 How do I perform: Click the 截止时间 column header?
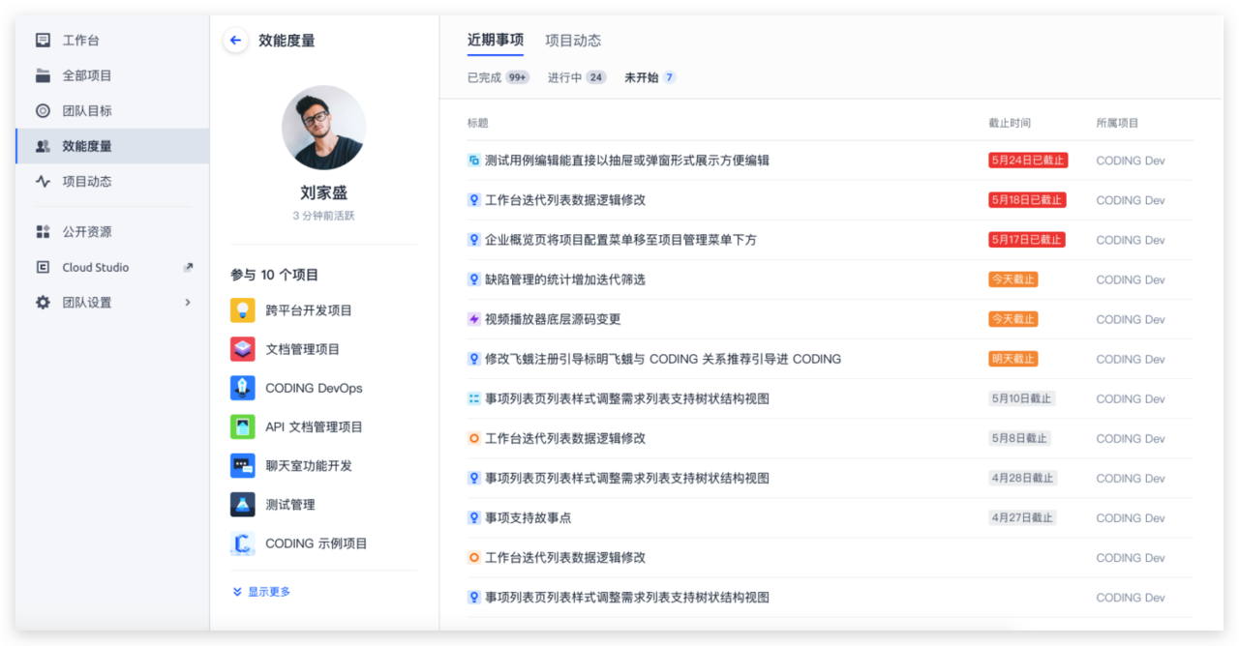coord(1010,123)
